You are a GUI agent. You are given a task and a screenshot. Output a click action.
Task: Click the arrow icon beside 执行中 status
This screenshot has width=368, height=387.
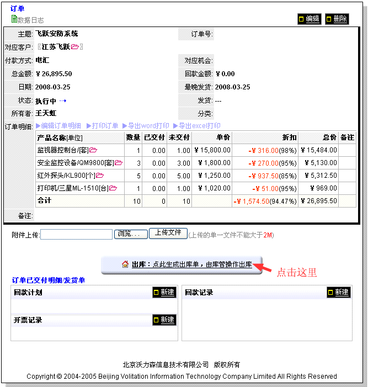point(62,101)
